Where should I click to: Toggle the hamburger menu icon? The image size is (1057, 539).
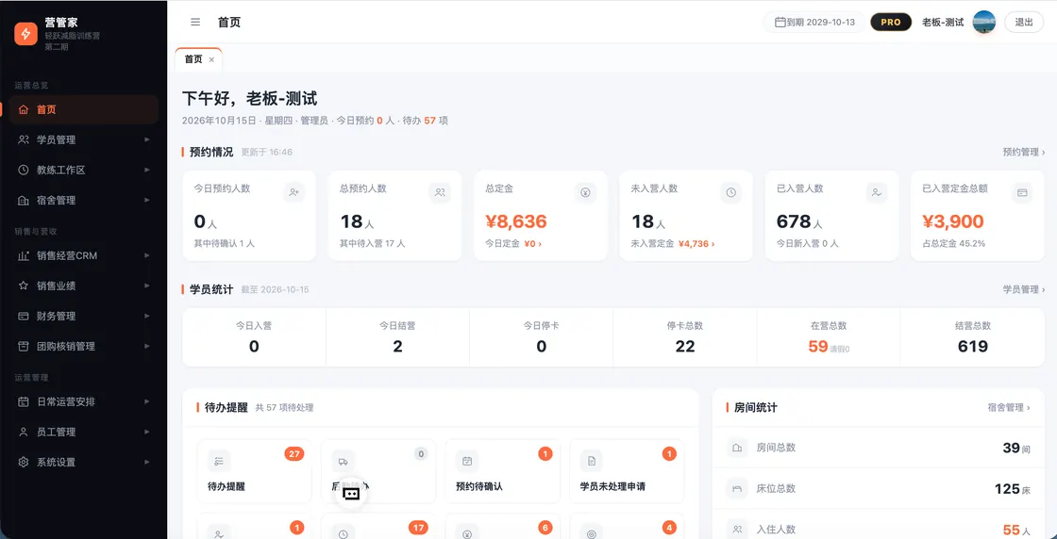click(x=195, y=23)
